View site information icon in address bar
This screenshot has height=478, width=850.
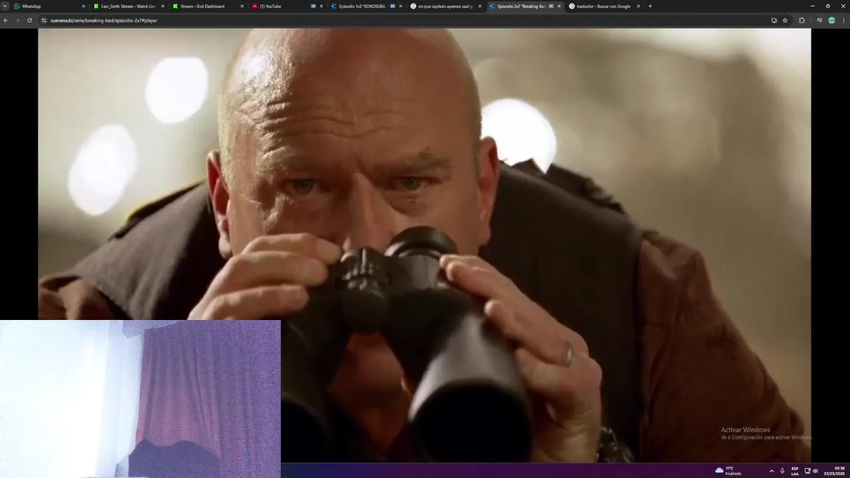[44, 21]
